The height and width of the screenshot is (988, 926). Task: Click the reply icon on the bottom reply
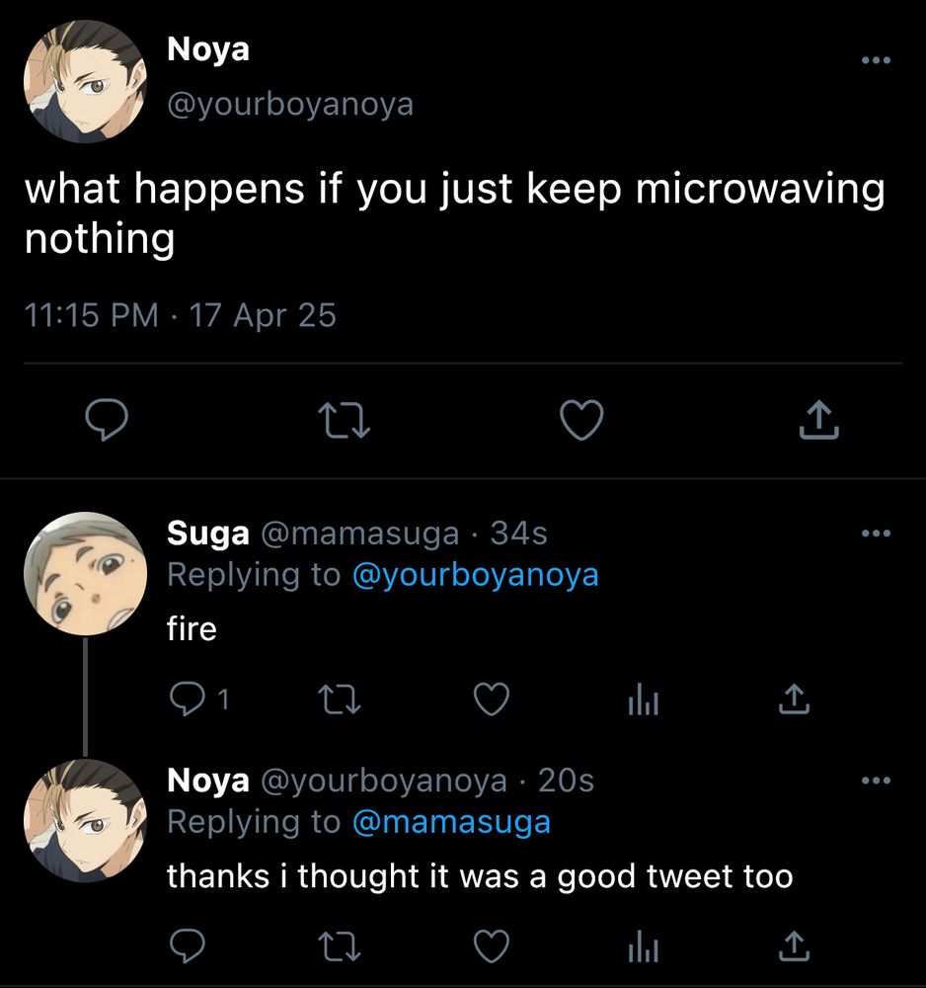189,947
